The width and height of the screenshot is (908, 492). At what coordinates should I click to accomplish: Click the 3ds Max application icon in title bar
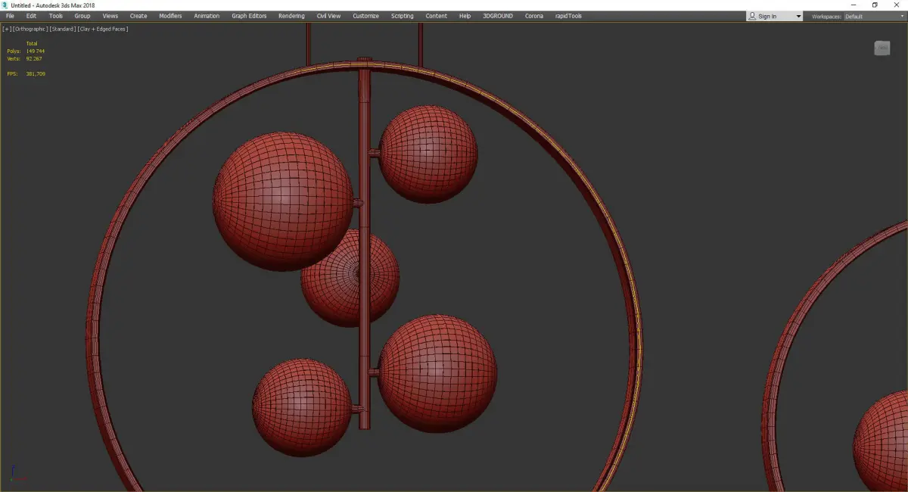[5, 5]
